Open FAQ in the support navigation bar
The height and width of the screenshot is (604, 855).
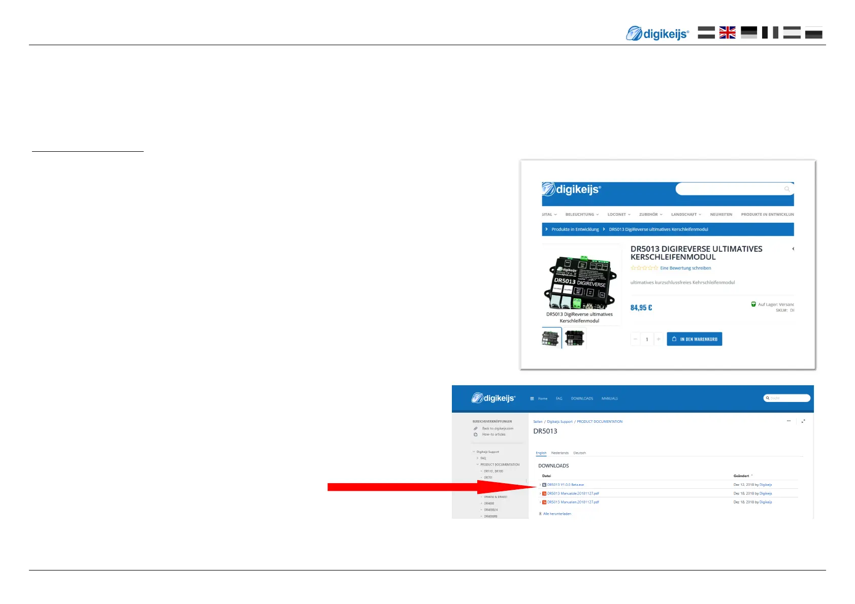[x=559, y=398]
